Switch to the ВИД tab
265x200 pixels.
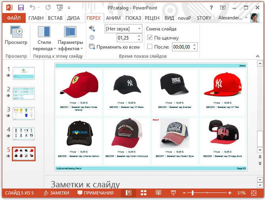pos(169,18)
